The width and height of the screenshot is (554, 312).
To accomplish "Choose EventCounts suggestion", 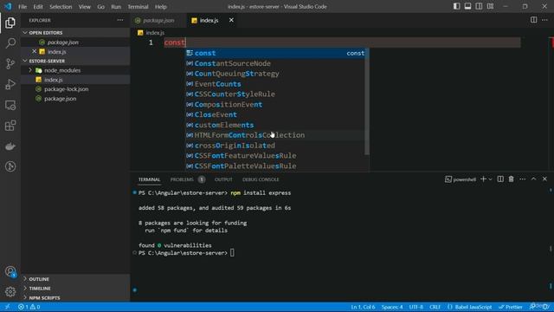I will [x=275, y=84].
